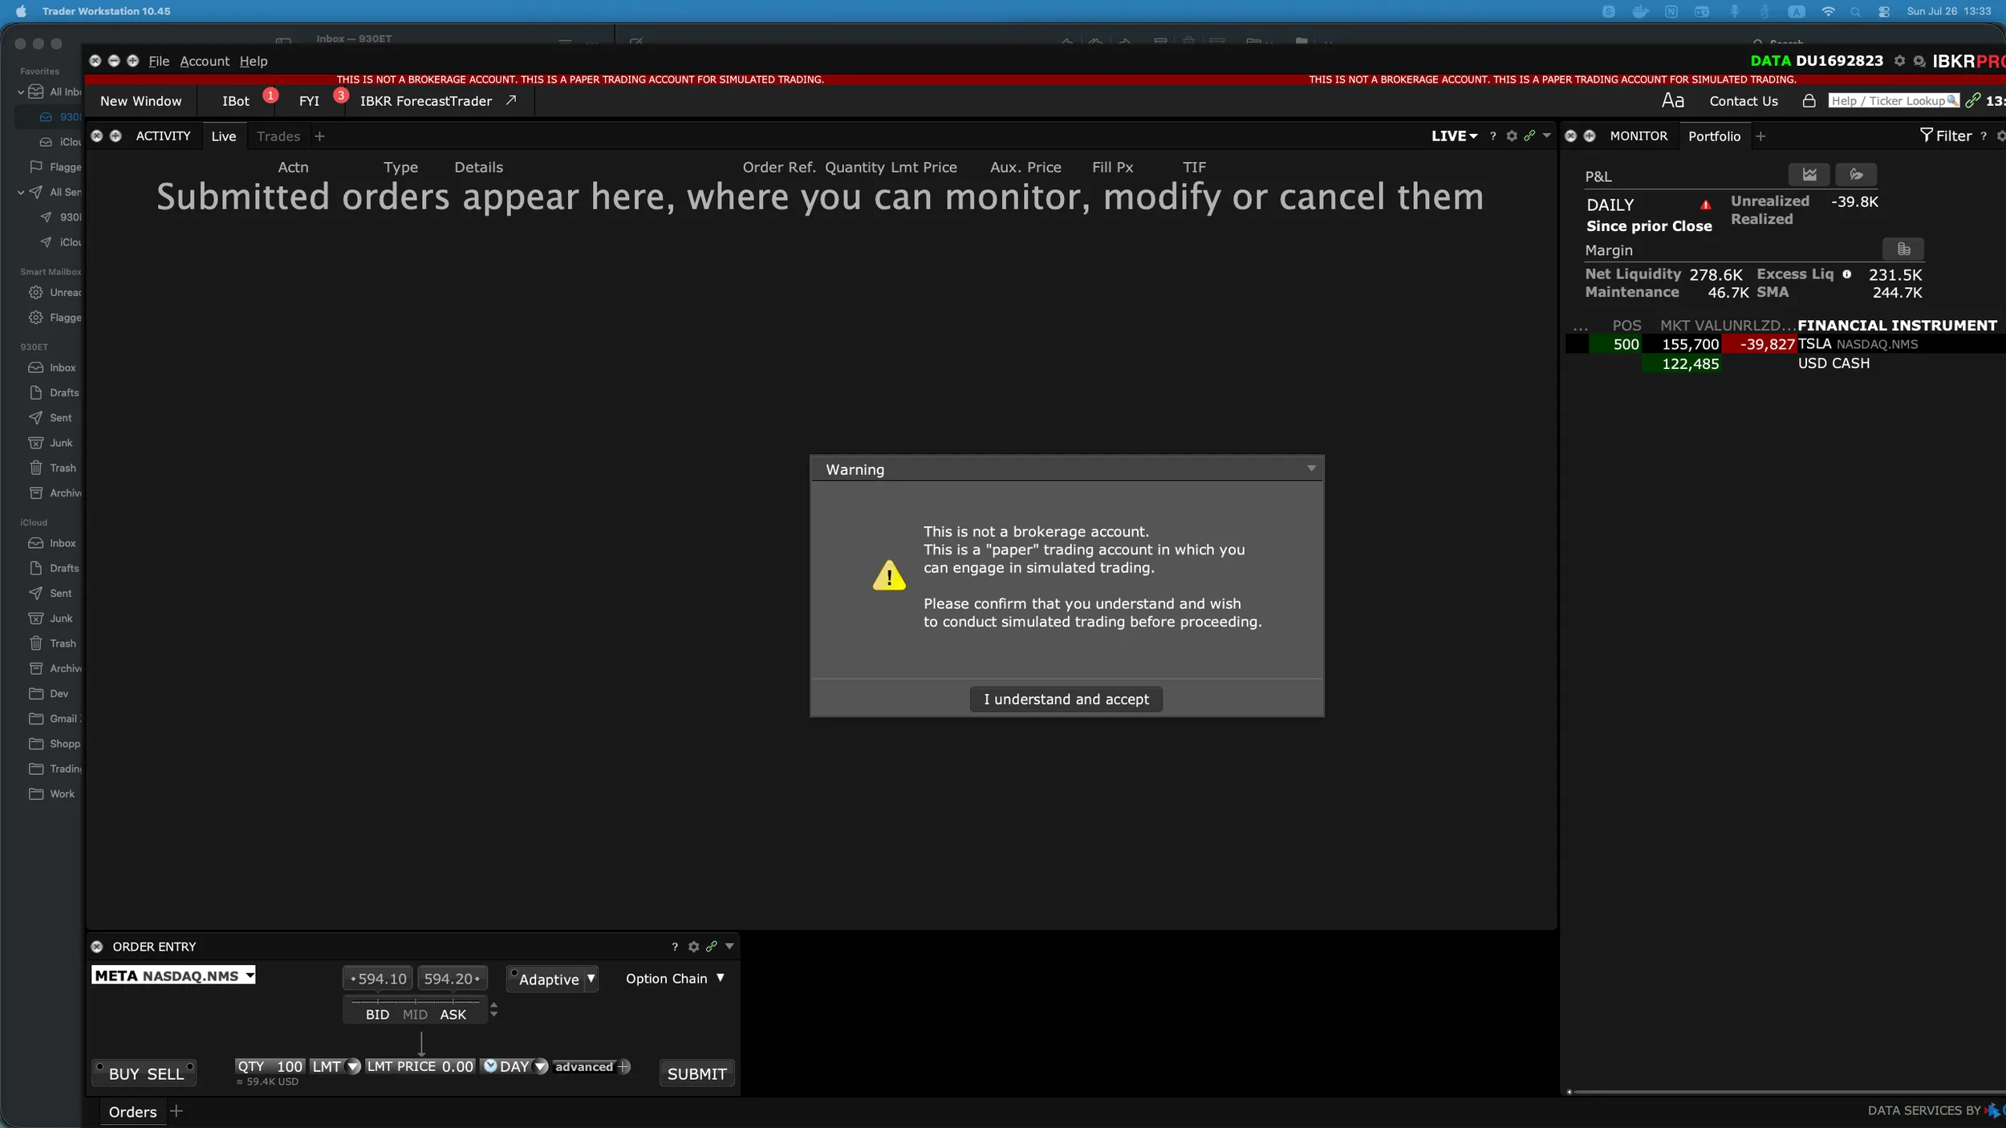The image size is (2006, 1128).
Task: Click New Window button
Action: point(140,101)
